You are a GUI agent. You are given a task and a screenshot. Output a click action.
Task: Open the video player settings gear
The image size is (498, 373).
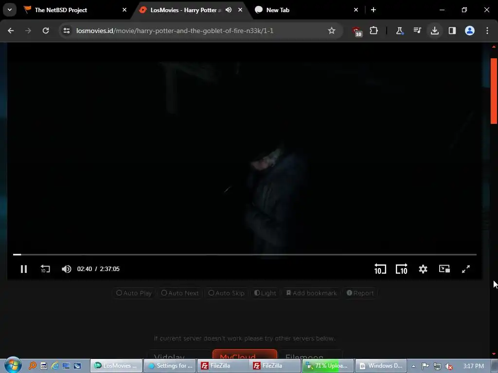[423, 269]
